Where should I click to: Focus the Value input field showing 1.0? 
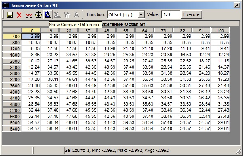(171, 15)
